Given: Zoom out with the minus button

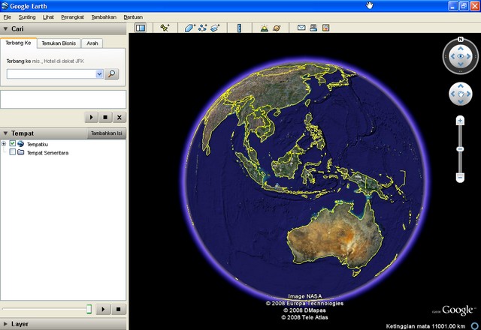Looking at the screenshot, I should 460,177.
